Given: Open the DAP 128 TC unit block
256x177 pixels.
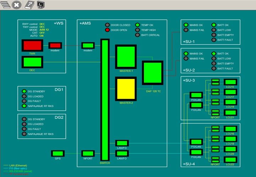Looking at the screenshot, I should coord(153,73).
